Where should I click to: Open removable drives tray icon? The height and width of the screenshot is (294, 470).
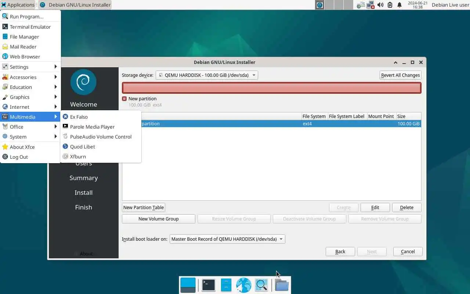tap(361, 5)
